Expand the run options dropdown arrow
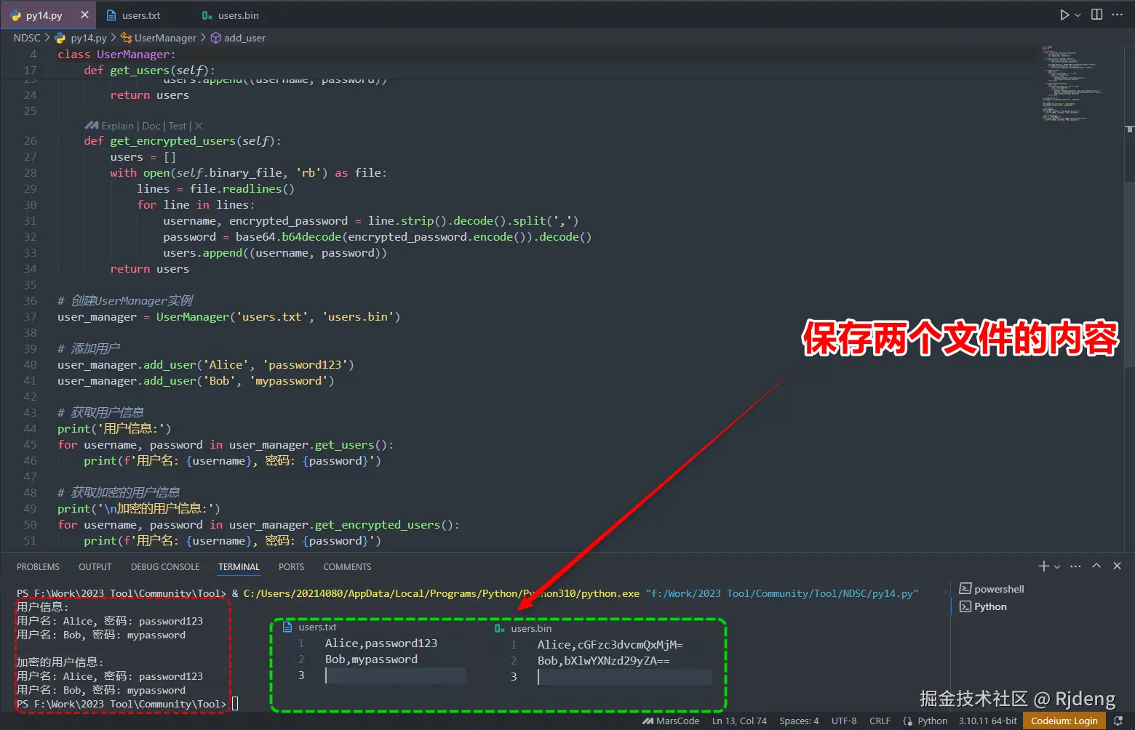The height and width of the screenshot is (730, 1135). (1078, 15)
